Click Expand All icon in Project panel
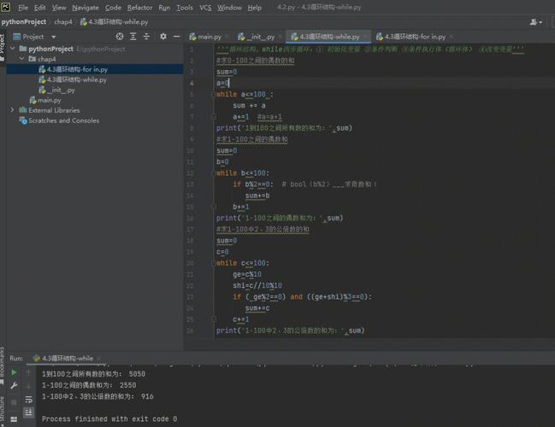Viewport: 555px width, 427px height. click(x=133, y=37)
